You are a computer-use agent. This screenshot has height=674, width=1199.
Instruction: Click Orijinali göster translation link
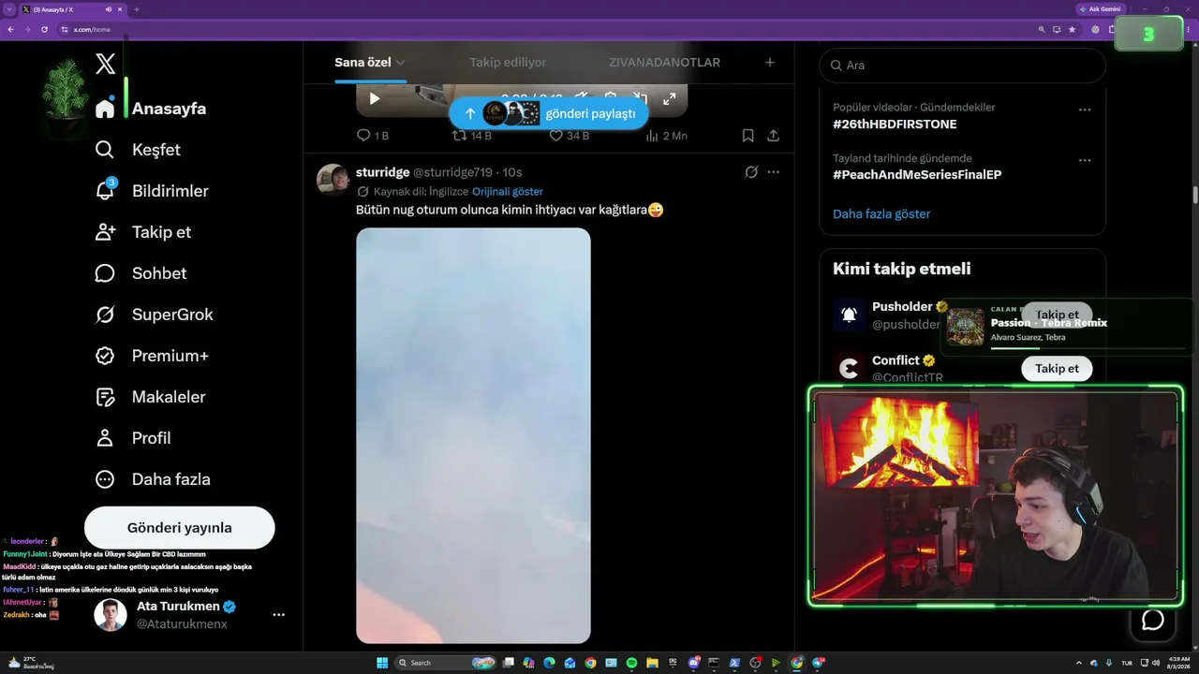(x=508, y=191)
